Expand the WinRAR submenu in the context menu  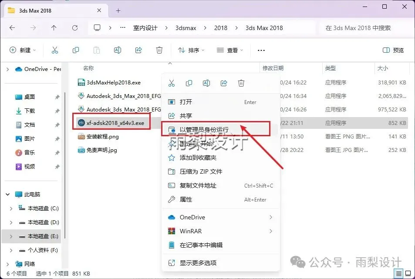(x=270, y=231)
